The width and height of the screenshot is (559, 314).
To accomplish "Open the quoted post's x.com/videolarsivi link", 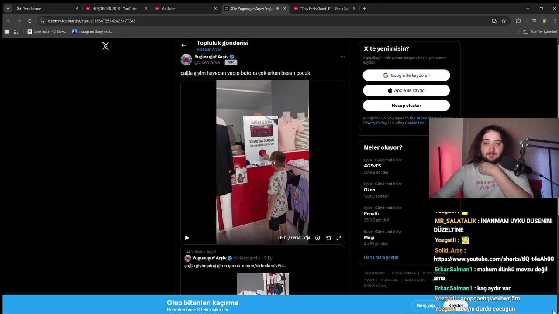I will (x=263, y=266).
